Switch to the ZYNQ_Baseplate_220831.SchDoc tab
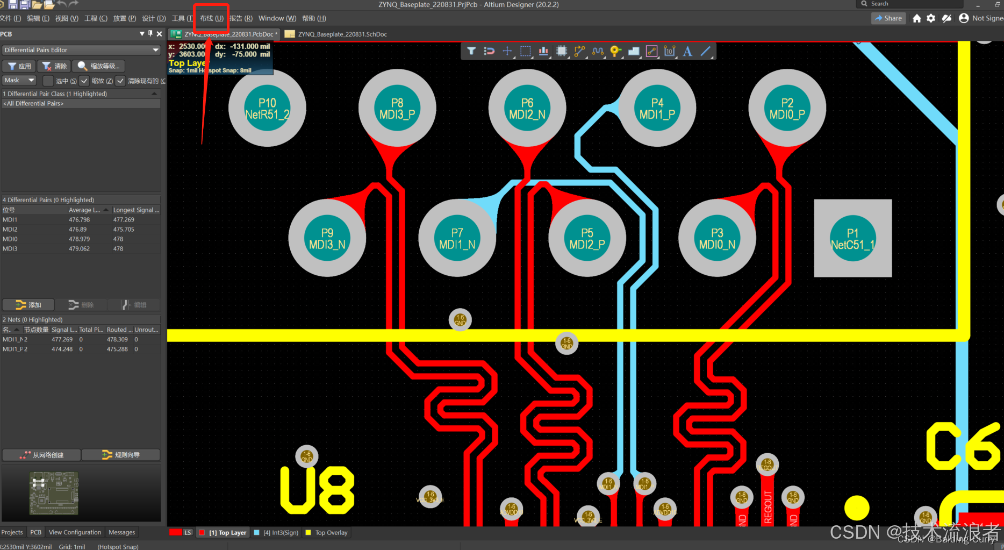The height and width of the screenshot is (550, 1004). [336, 34]
